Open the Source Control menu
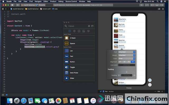Image resolution: width=169 pixels, height=105 pixels. tap(71, 1)
